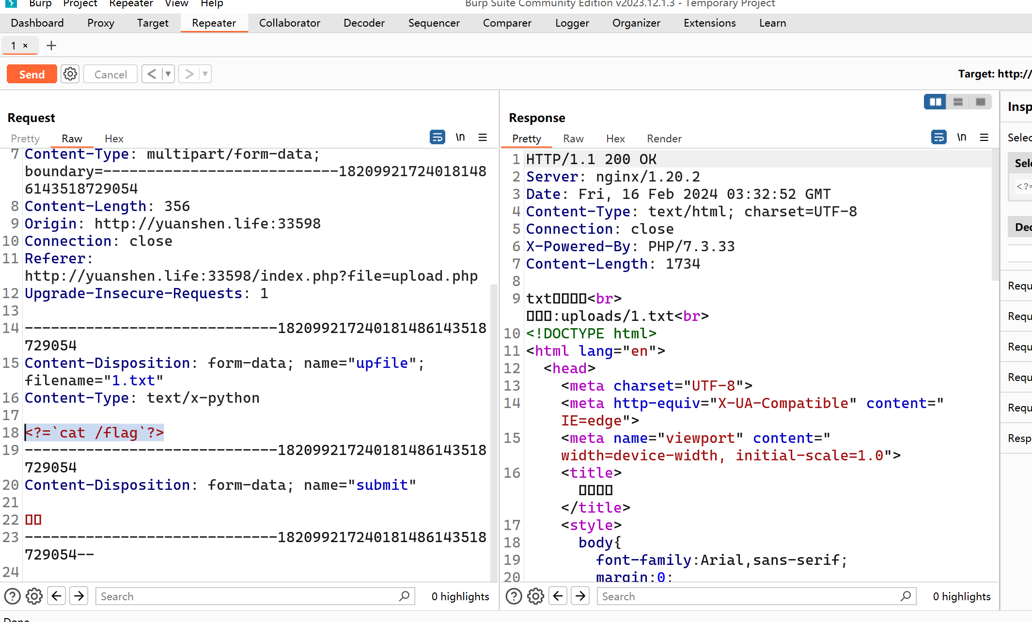This screenshot has width=1032, height=622.
Task: Click response pane vertical scrollbar
Action: tap(995, 215)
